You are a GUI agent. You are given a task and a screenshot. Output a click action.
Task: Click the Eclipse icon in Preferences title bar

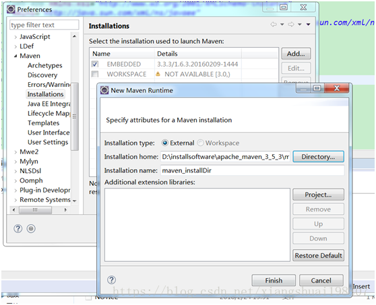pyautogui.click(x=11, y=9)
